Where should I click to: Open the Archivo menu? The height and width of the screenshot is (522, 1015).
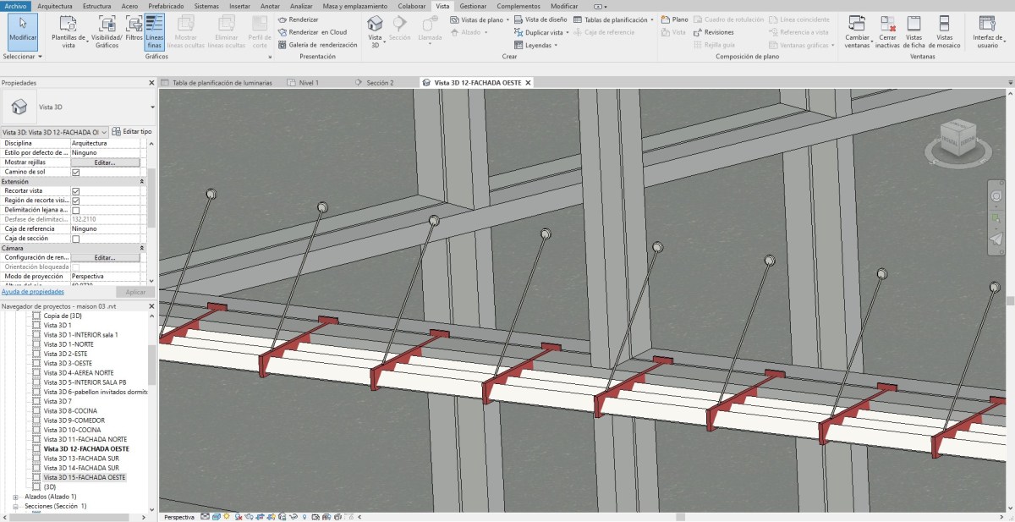[16, 5]
